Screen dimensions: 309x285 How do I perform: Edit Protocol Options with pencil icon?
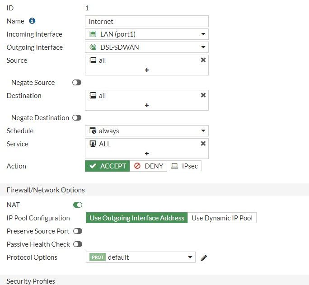pyautogui.click(x=204, y=257)
